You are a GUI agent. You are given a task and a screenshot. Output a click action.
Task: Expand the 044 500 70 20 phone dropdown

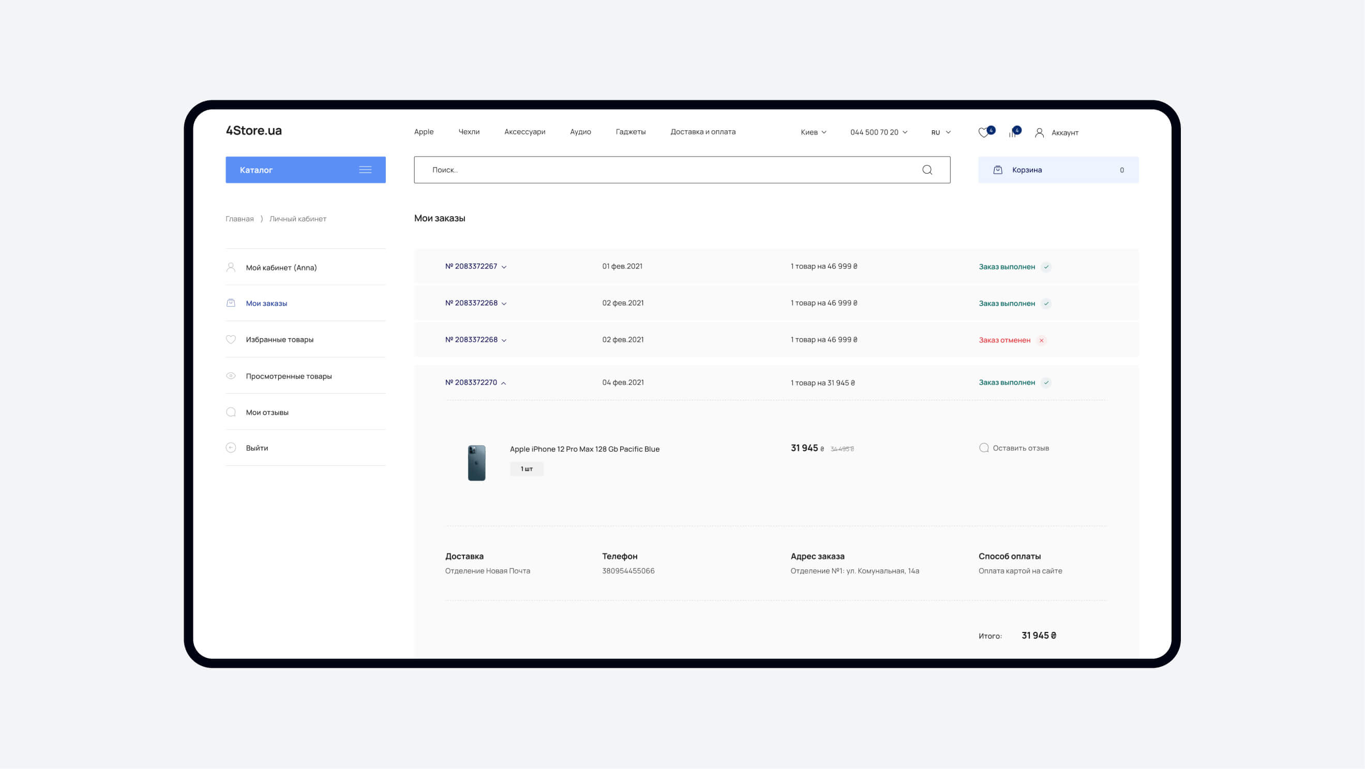(879, 132)
